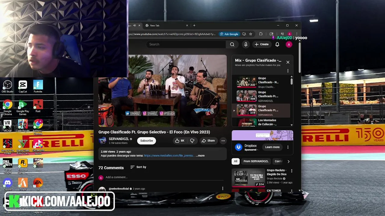Open Grand Theft Auto V desktop icon
The width and height of the screenshot is (385, 216).
click(23, 147)
